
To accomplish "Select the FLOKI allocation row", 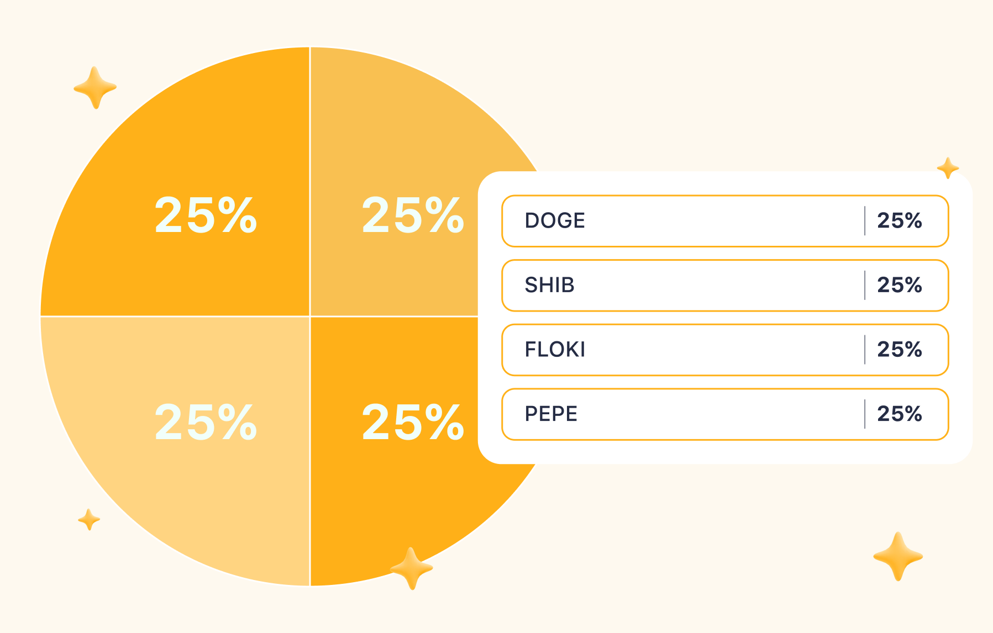I will (x=725, y=350).
